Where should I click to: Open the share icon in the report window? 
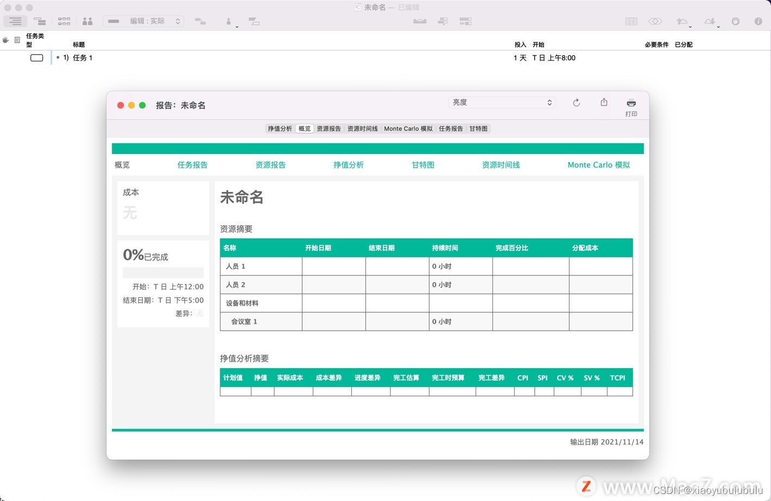604,102
